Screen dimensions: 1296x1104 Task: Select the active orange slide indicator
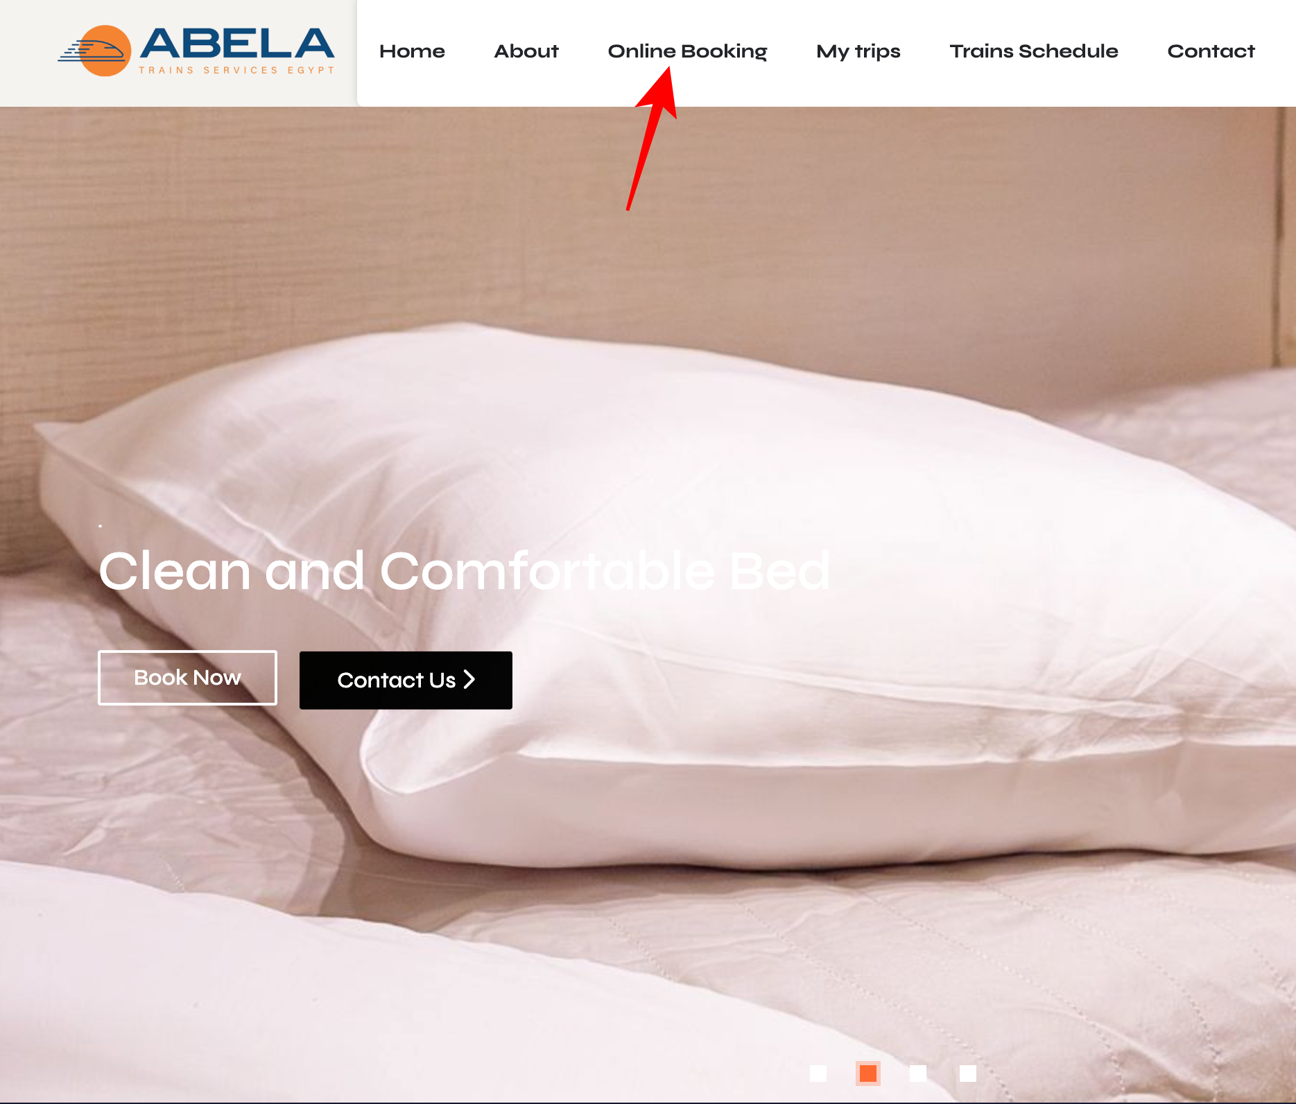point(868,1074)
